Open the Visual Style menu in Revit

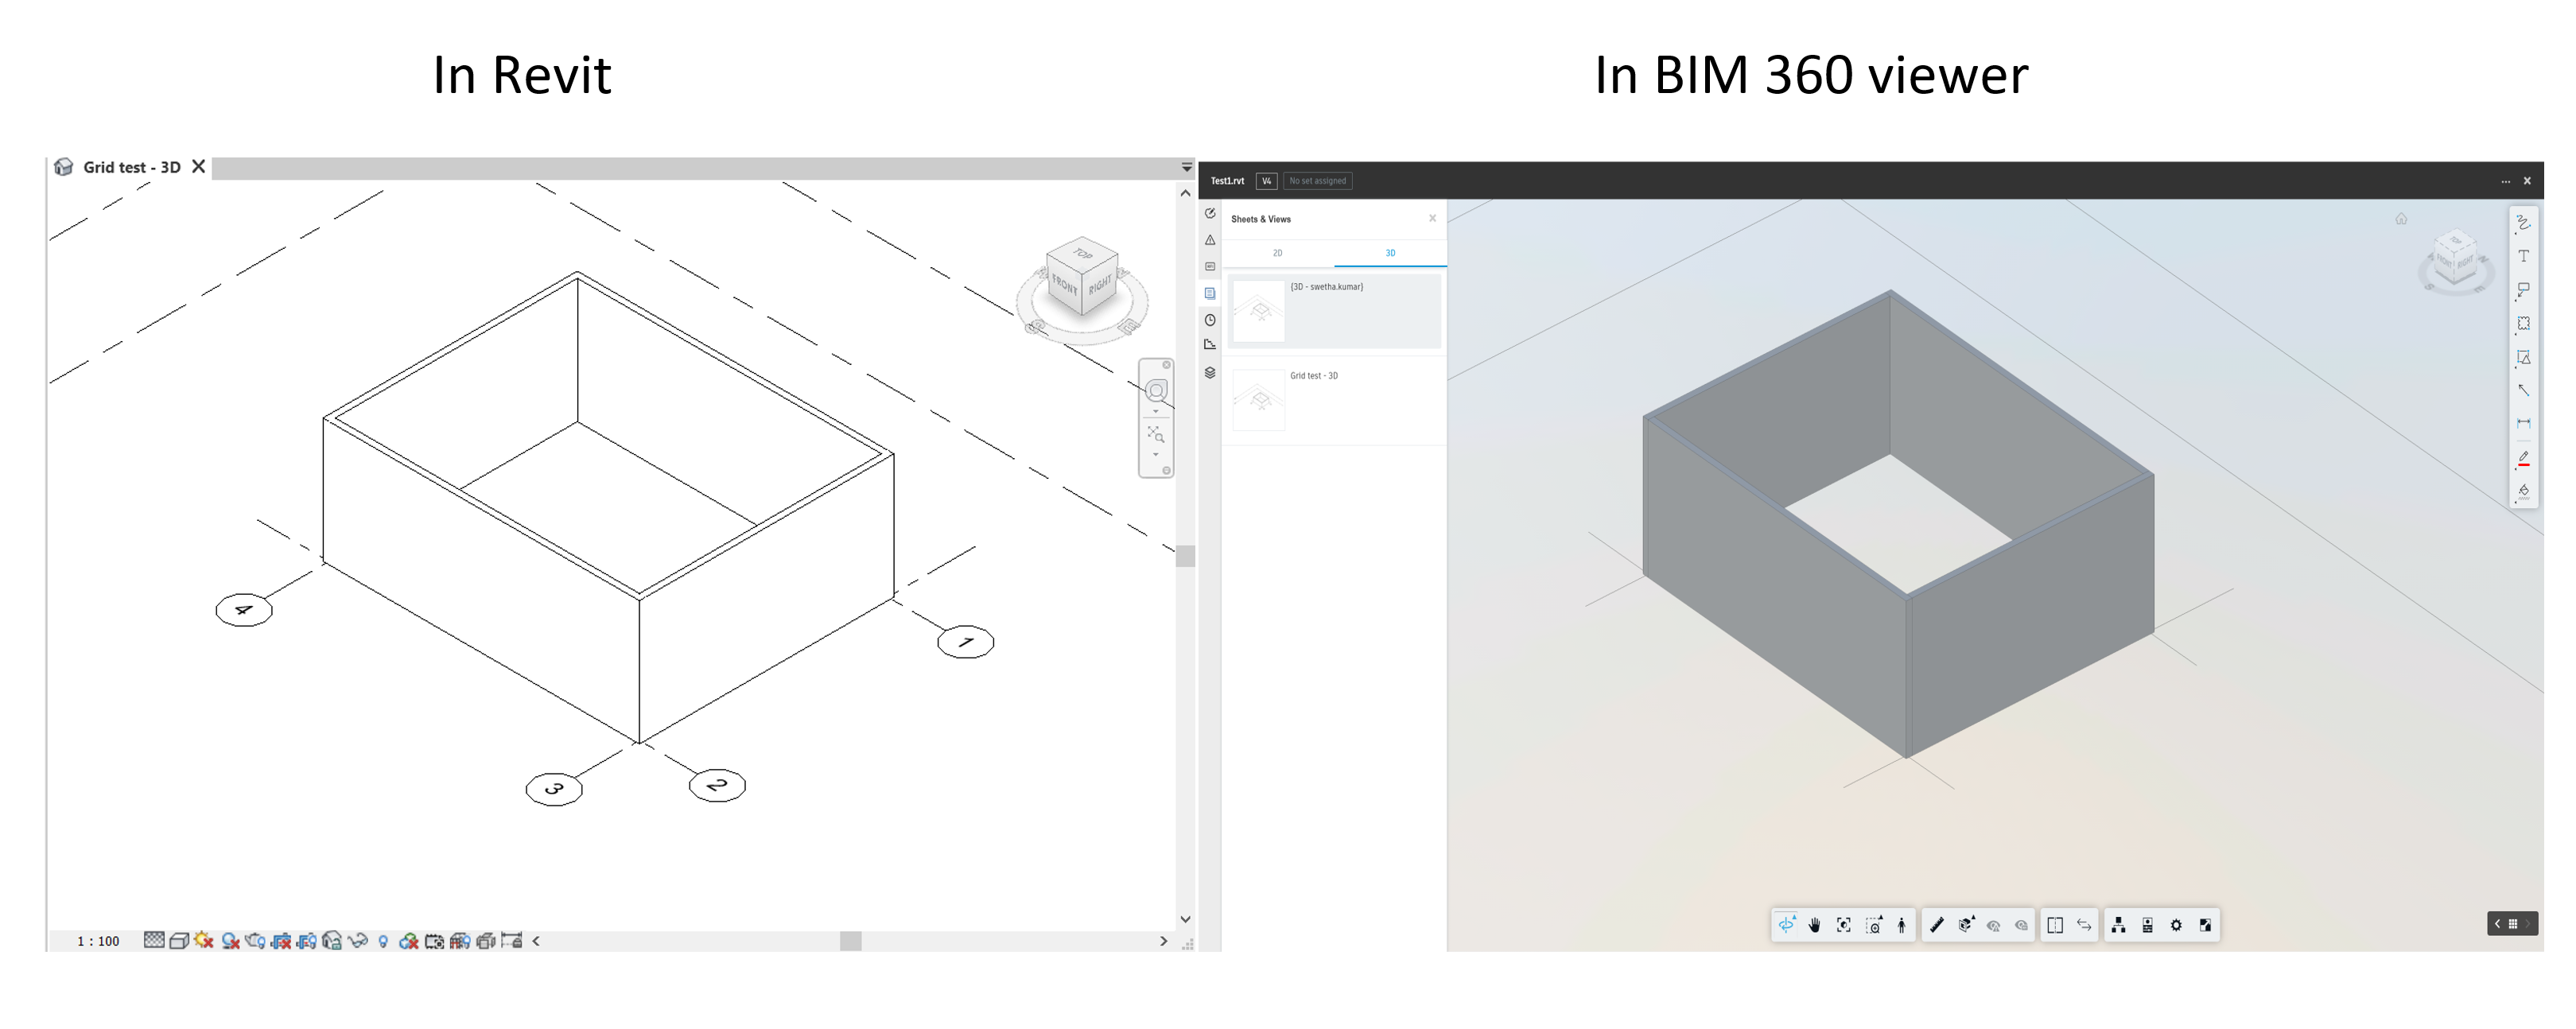(180, 941)
